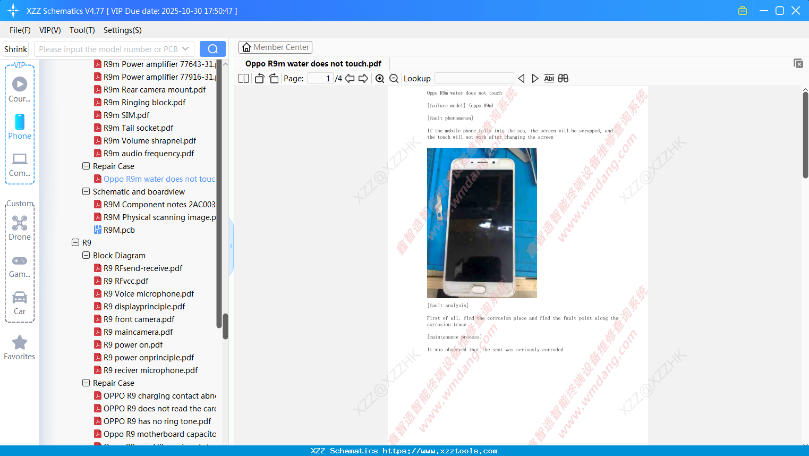Open Favorites star in sidebar

pyautogui.click(x=20, y=348)
